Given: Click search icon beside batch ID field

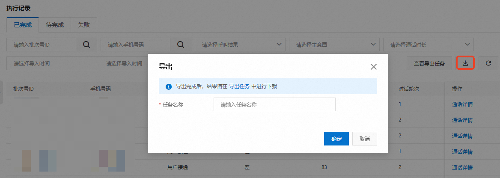Looking at the screenshot, I should 86,44.
